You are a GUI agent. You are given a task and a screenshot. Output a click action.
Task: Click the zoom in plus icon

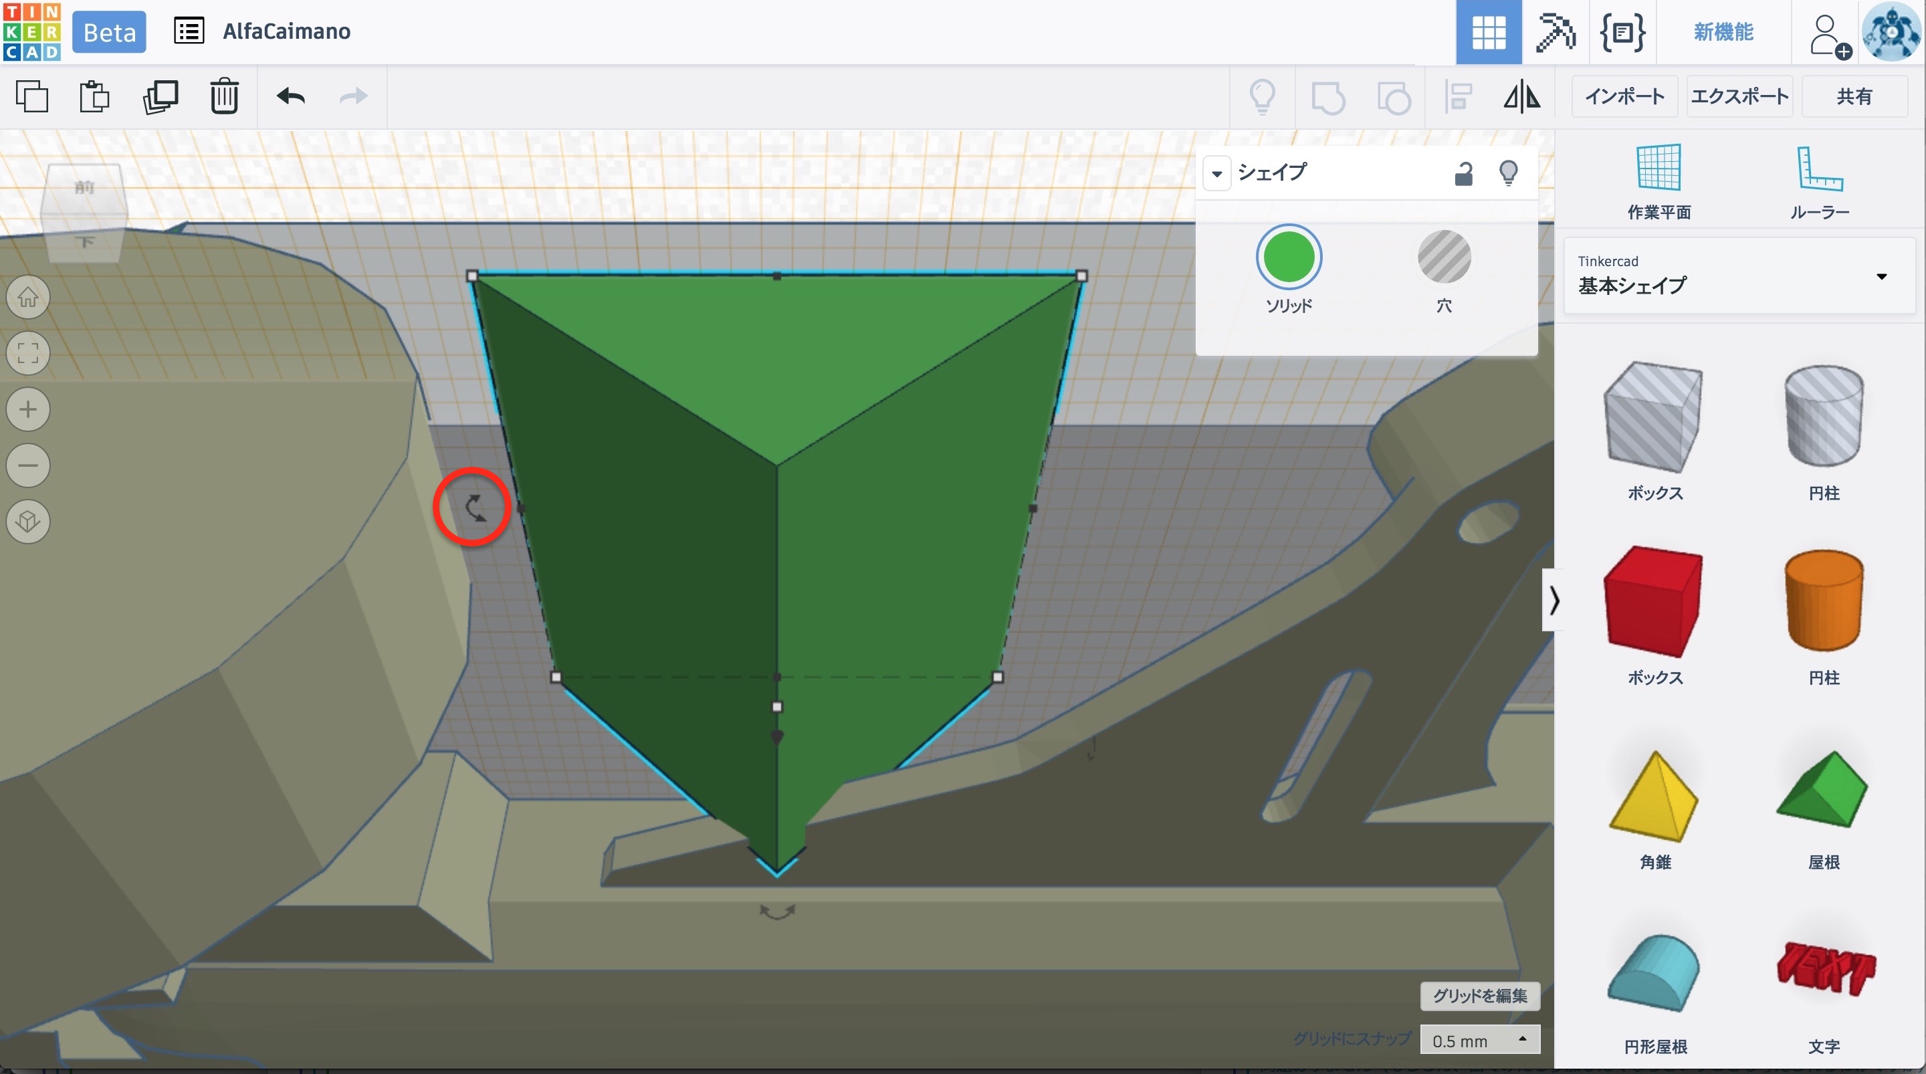point(28,409)
